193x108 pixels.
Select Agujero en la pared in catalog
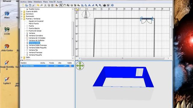pos(36,21)
